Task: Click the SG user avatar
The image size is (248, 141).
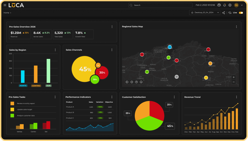Action: [236, 5]
